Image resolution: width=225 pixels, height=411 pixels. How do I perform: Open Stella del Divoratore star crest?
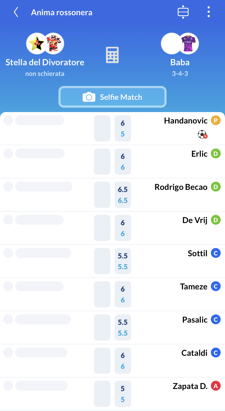(36, 44)
